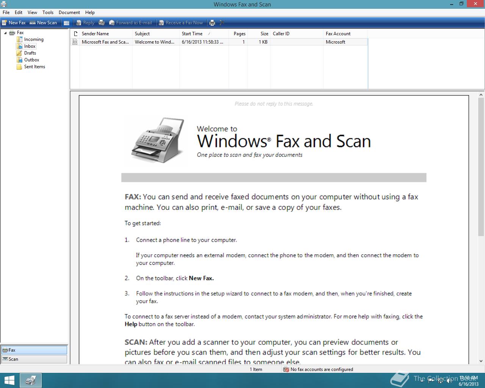This screenshot has width=485, height=388.
Task: Click the New Scan toolbar button
Action: (x=43, y=23)
